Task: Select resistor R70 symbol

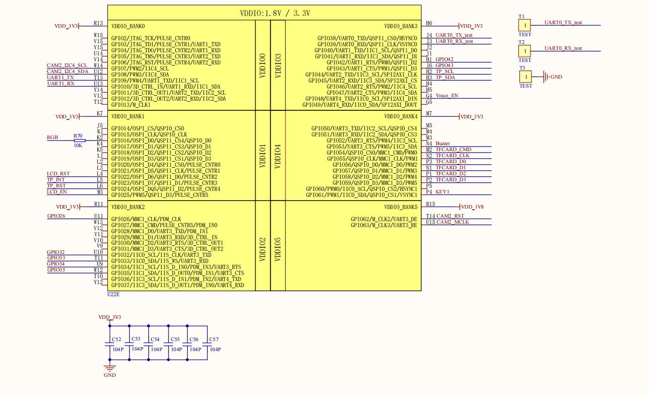Action: [x=79, y=141]
